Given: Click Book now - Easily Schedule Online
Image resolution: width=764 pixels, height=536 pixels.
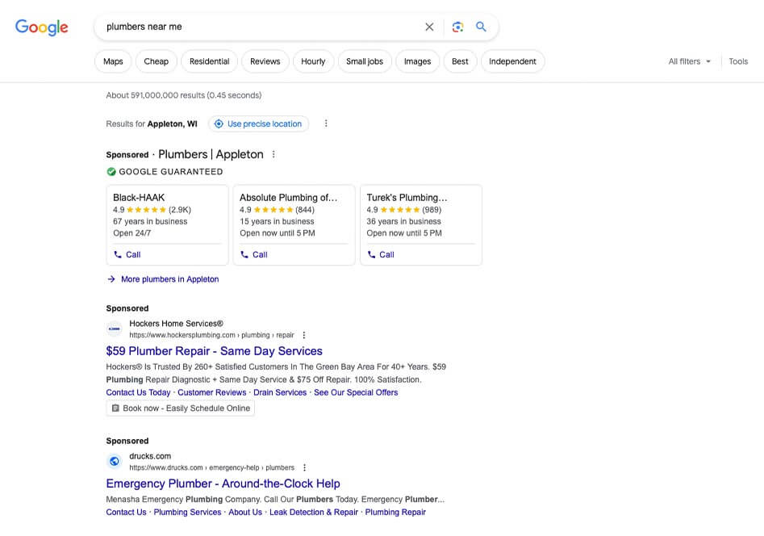Looking at the screenshot, I should [x=181, y=408].
